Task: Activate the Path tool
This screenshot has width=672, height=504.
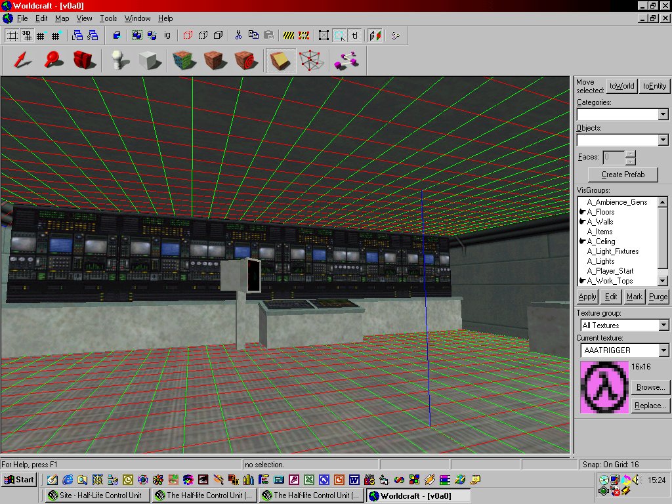Action: [x=345, y=61]
